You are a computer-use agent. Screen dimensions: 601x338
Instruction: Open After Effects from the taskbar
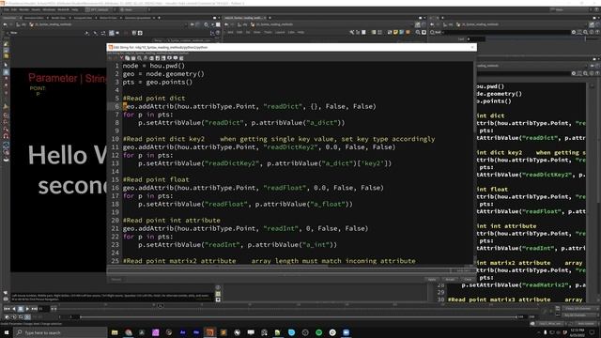pyautogui.click(x=183, y=332)
